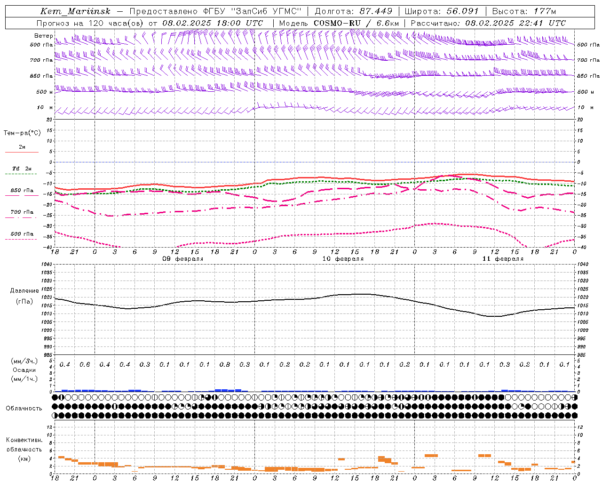Click the '10 февраля' date label
Screen dimensions: 602x482
343,259
